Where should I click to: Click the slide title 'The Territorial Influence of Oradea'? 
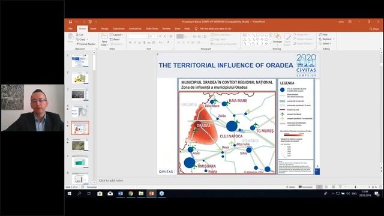[226, 65]
